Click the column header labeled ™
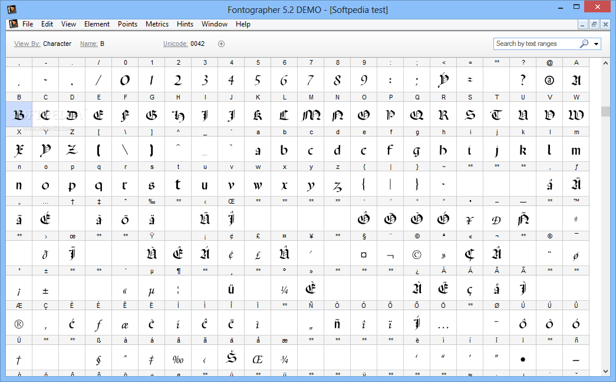Screen dimensions: 616x382 [576, 201]
